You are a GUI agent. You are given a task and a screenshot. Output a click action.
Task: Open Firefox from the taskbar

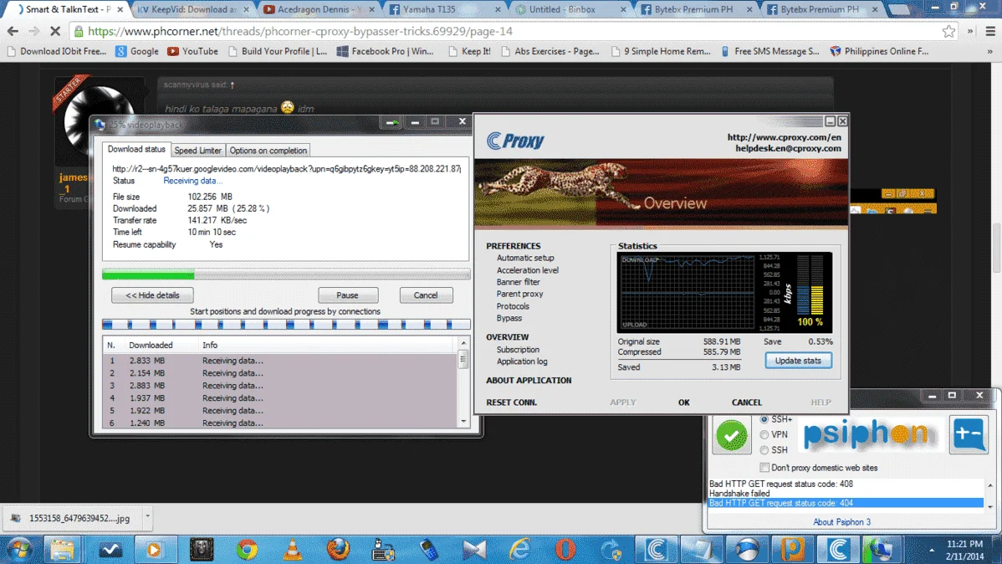pyautogui.click(x=338, y=549)
